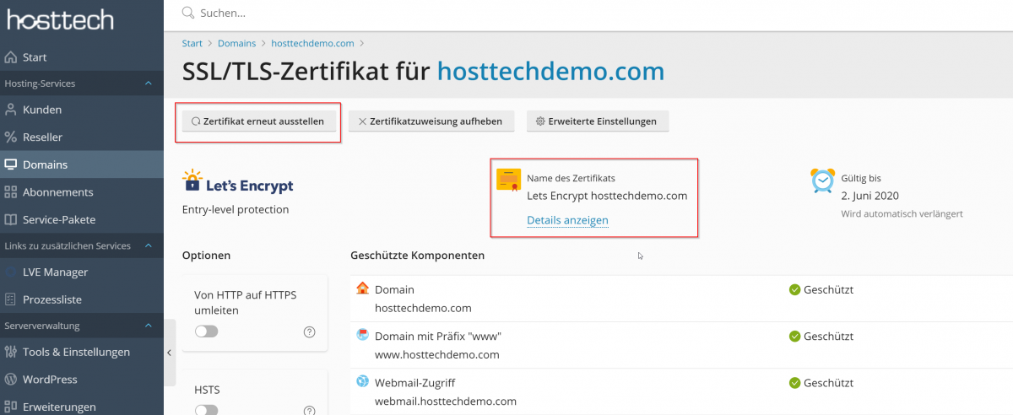Click the help icon beside HTTPS redirect

[309, 331]
